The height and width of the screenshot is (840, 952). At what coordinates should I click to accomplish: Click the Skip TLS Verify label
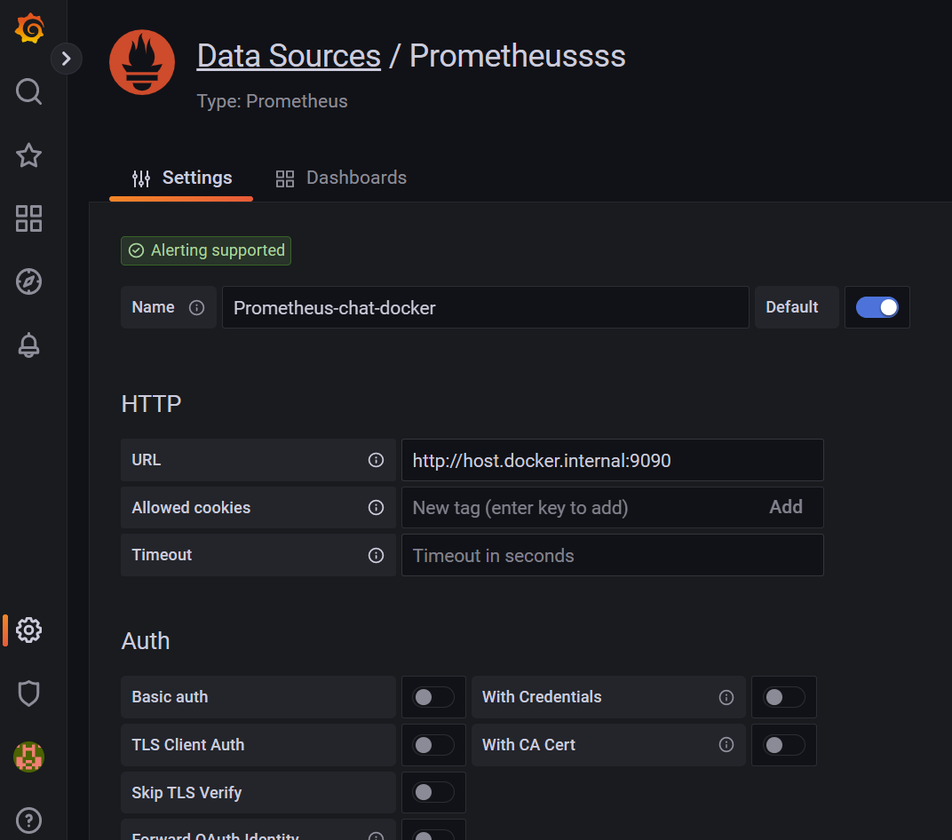[x=186, y=793]
